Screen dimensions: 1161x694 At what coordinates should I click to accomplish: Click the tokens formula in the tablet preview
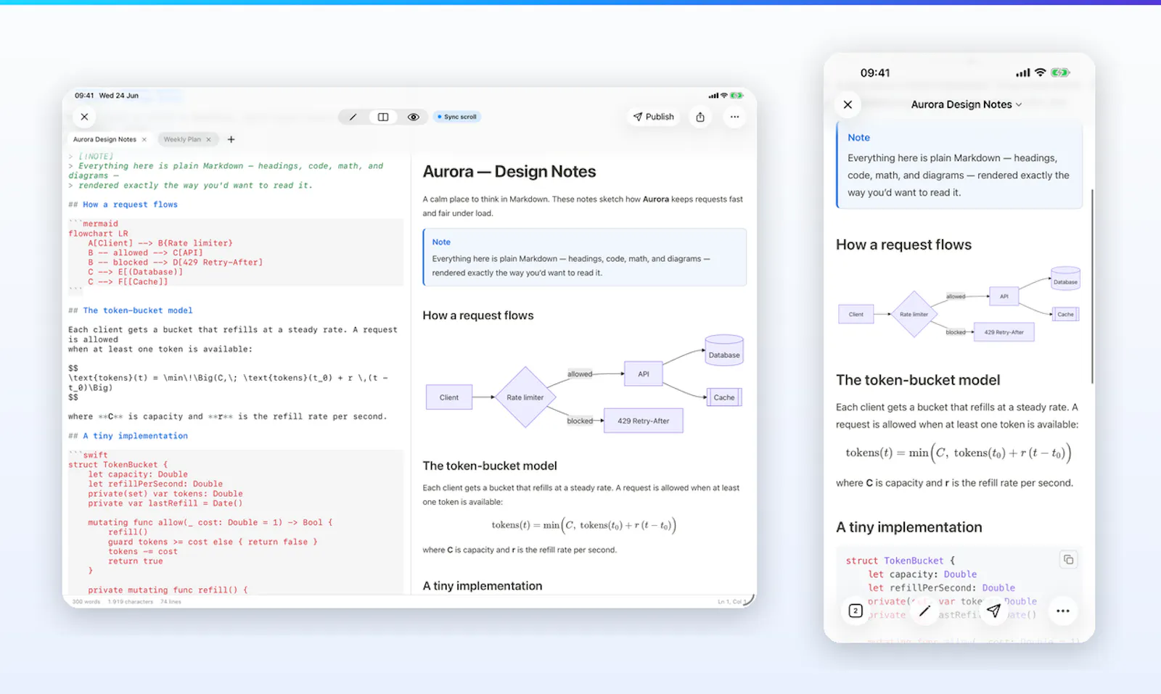tap(584, 525)
